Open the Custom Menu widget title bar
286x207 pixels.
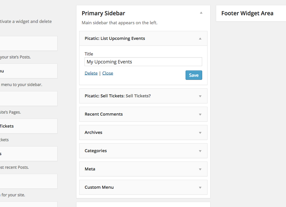click(143, 187)
